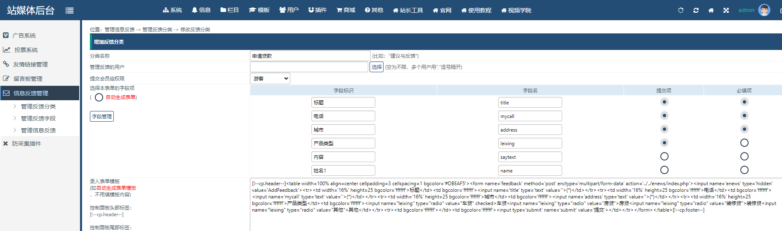Image resolution: width=782 pixels, height=231 pixels.
Task: Open the 栏目 top menu
Action: (230, 10)
